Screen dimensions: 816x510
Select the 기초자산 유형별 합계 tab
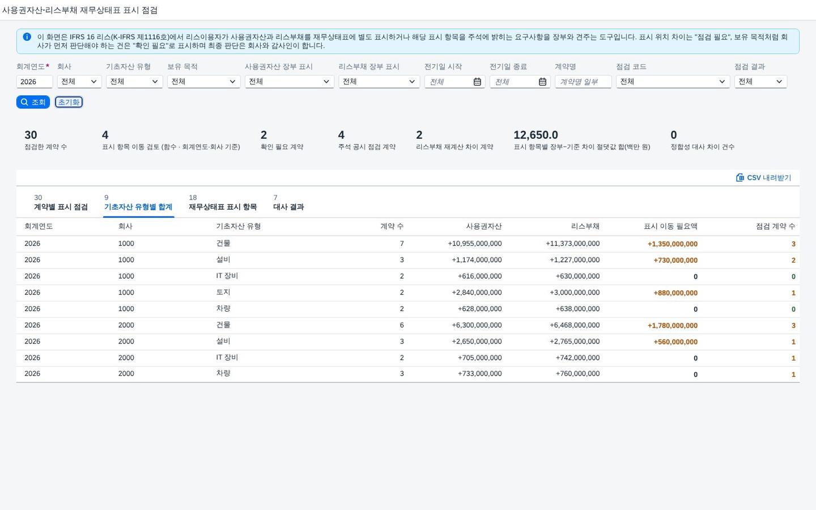point(138,202)
